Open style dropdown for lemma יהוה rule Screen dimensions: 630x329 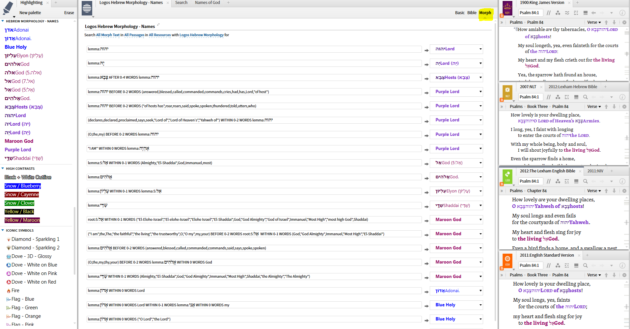(x=480, y=49)
